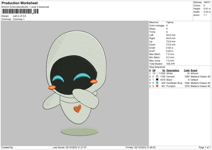This screenshot has height=150, width=212.
Task: Click the right orange cheek patch
Action: pos(94,82)
